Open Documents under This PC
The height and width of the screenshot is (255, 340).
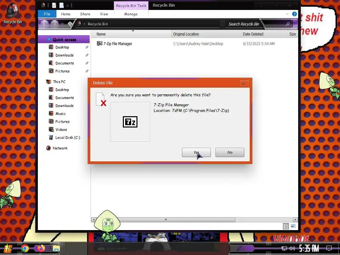click(x=65, y=98)
